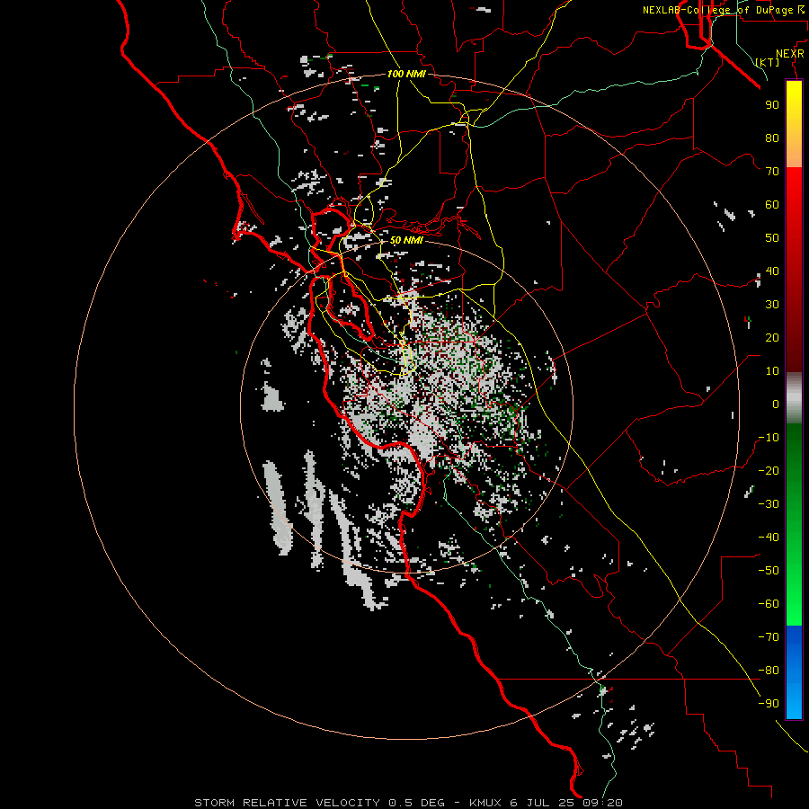Click the "60" value on the velocity scale
Viewport: 809px width, 809px height.
pyautogui.click(x=772, y=204)
